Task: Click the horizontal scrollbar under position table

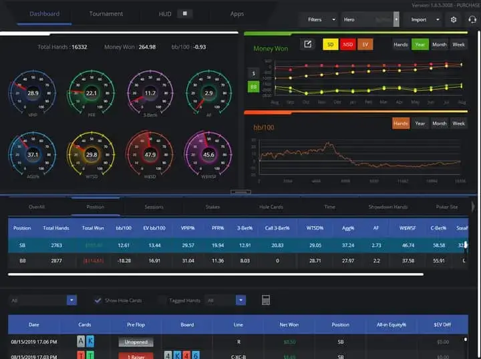Action: [216, 274]
